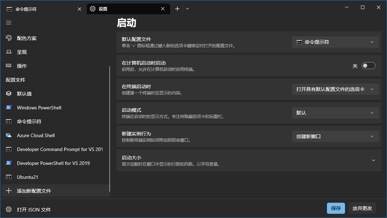This screenshot has width=387, height=218.
Task: Click the Windows PowerShell profile icon
Action: [x=9, y=107]
